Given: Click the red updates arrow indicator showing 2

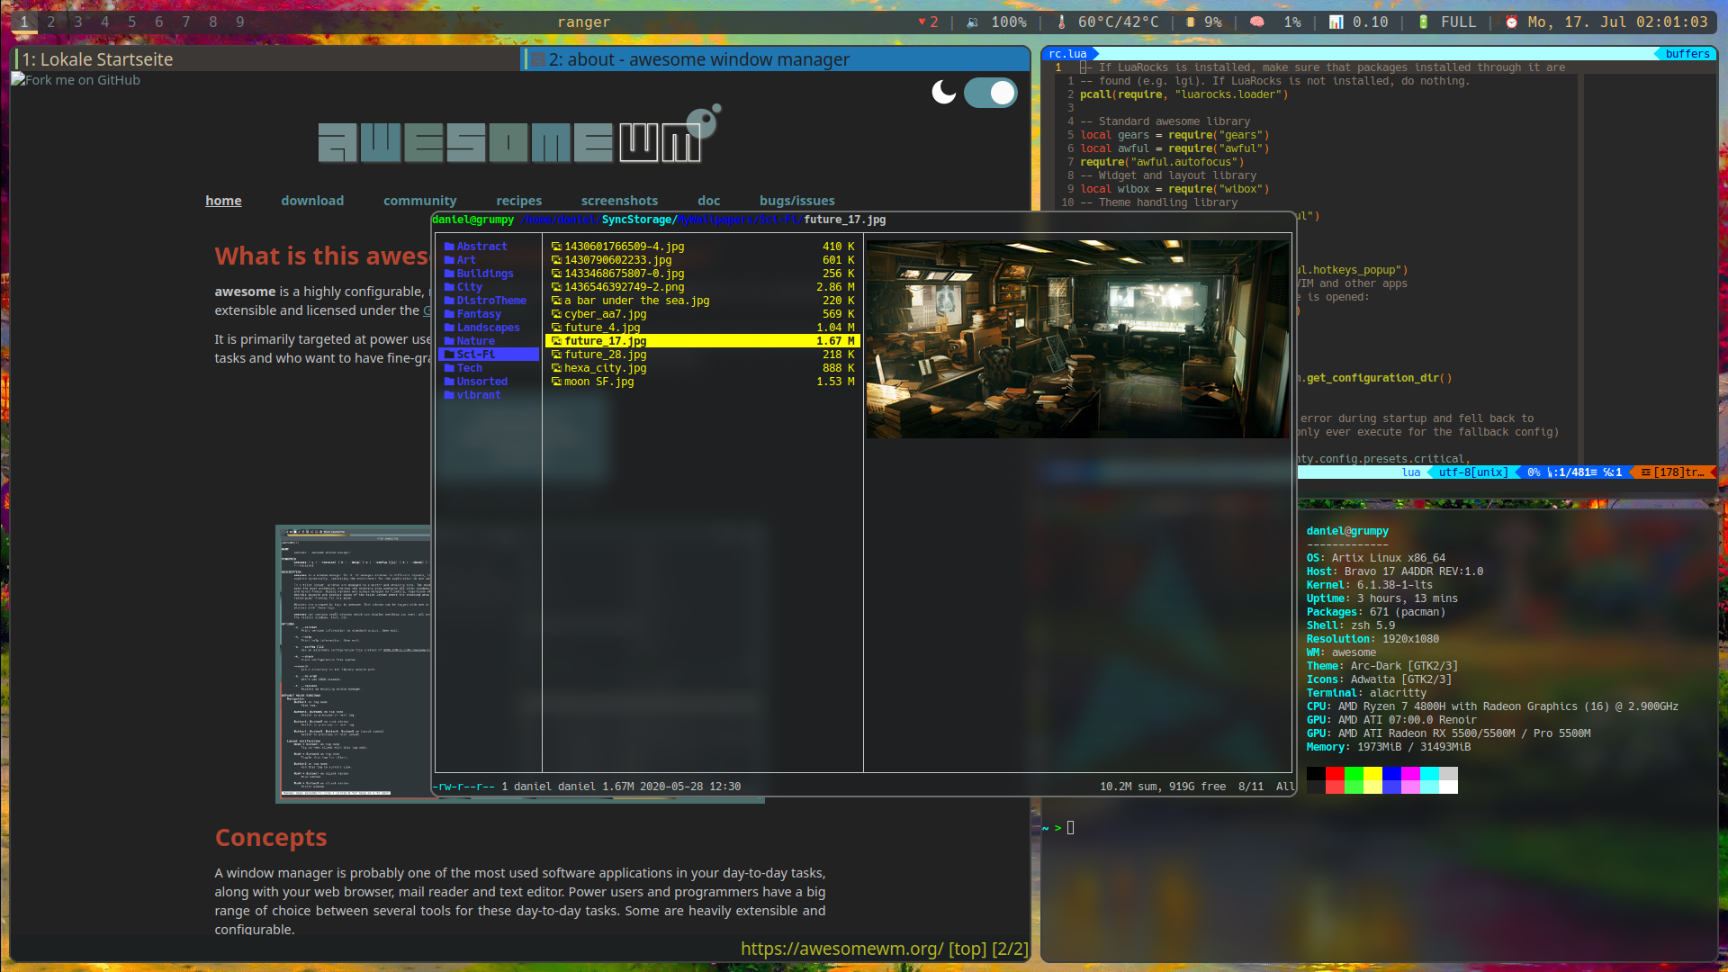Looking at the screenshot, I should point(927,22).
